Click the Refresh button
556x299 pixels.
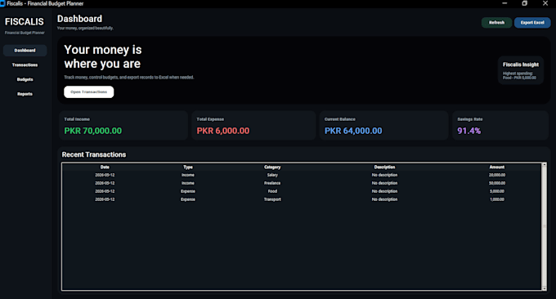(496, 22)
